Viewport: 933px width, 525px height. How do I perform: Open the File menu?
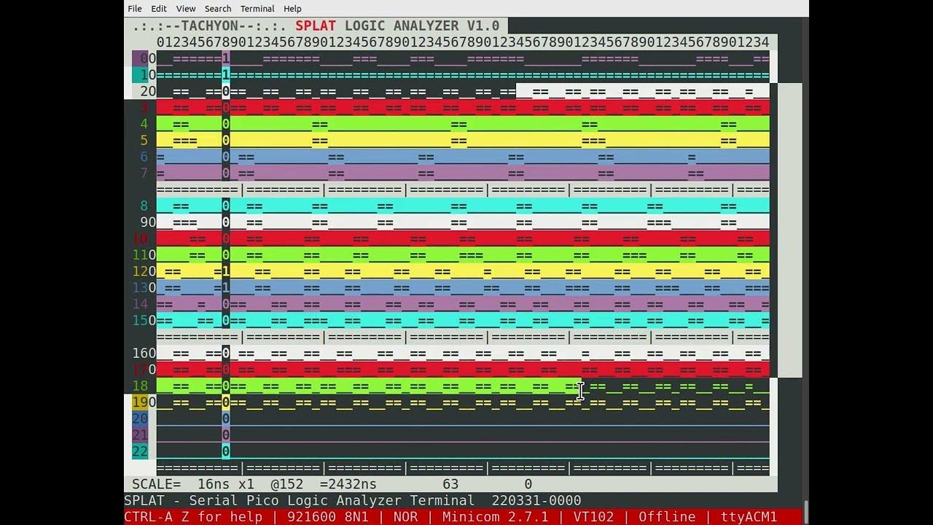[135, 9]
